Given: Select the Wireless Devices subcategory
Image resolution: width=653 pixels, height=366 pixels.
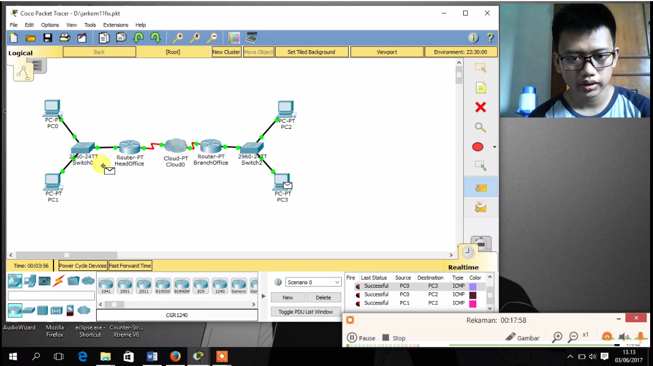Looking at the screenshot, I should tap(56, 311).
